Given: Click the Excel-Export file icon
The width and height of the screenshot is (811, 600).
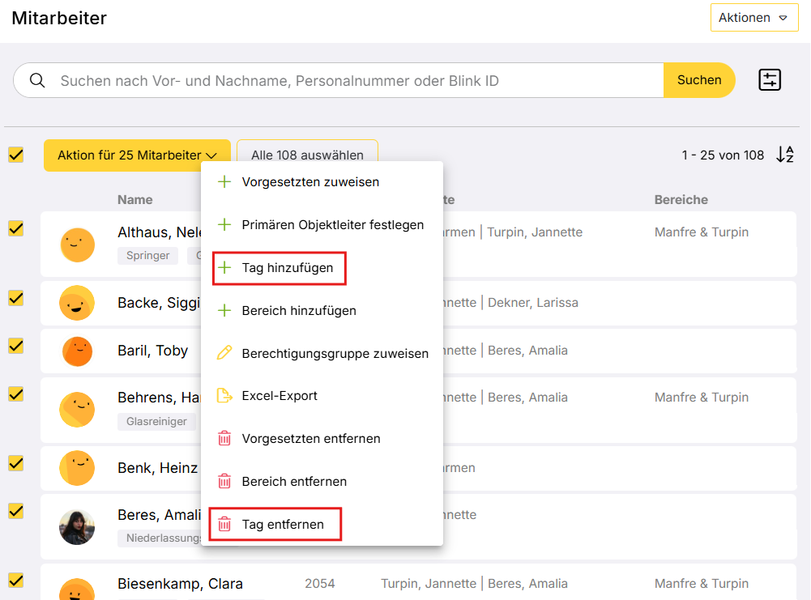Looking at the screenshot, I should point(224,396).
